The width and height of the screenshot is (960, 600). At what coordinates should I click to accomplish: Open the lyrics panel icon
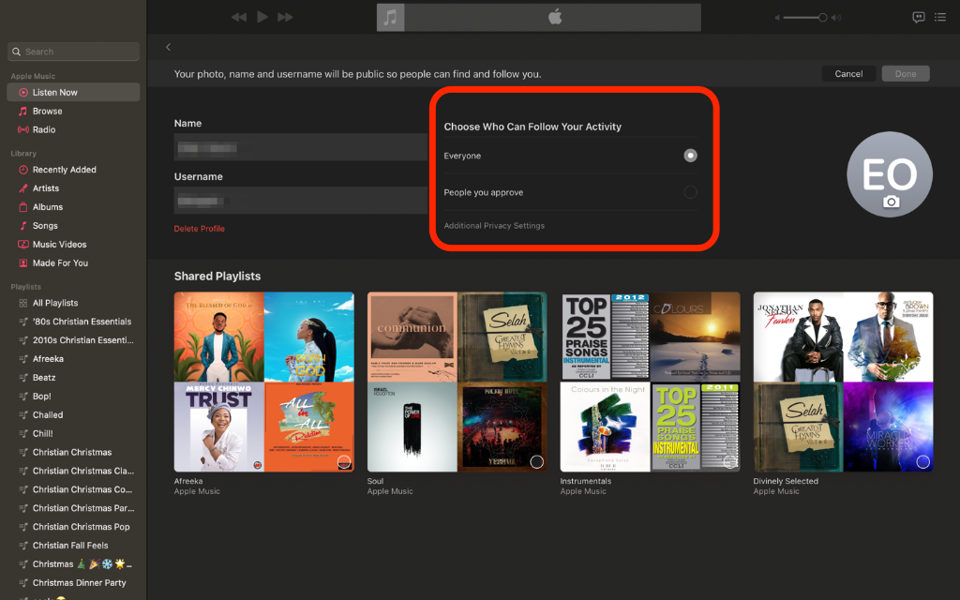919,17
